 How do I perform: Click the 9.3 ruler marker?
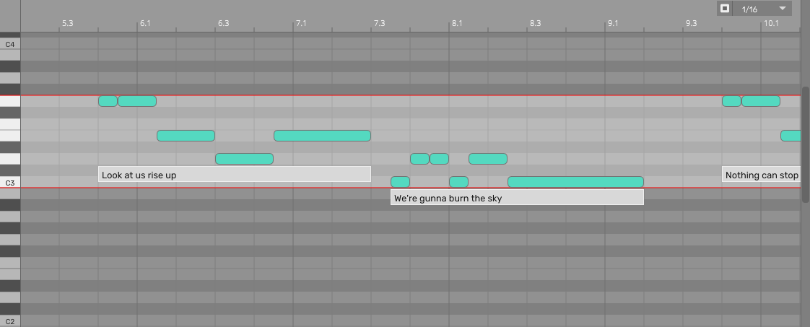coord(691,23)
